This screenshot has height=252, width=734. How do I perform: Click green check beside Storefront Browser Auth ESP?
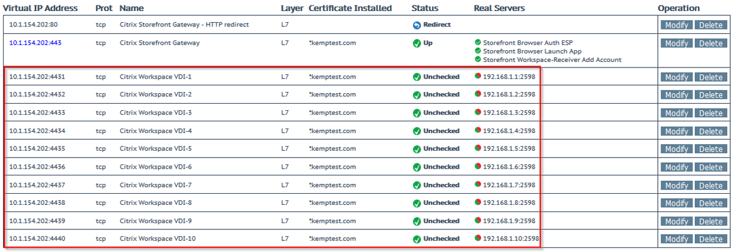(478, 42)
